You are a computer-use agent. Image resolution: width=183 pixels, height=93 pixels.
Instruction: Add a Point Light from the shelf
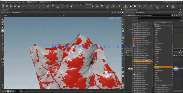pyautogui.click(x=92, y=7)
